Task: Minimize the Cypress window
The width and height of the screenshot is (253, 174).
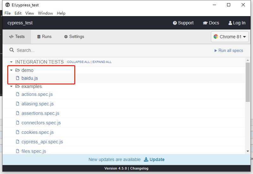Action: 214,5
